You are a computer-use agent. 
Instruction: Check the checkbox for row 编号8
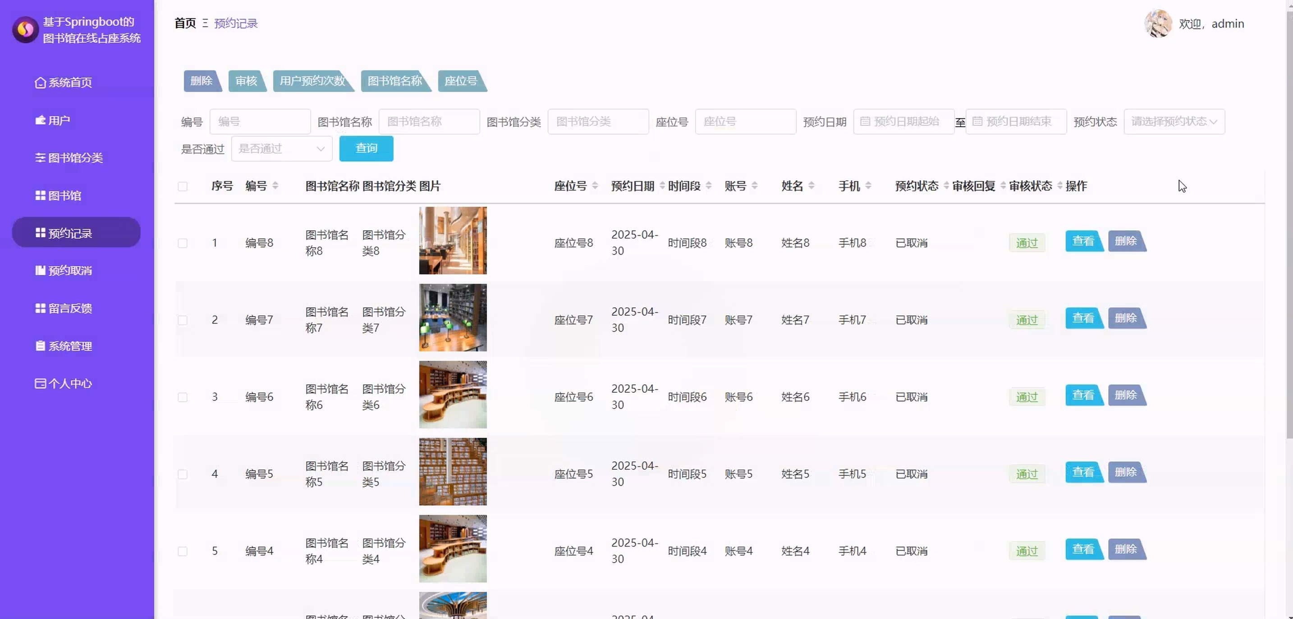(183, 243)
